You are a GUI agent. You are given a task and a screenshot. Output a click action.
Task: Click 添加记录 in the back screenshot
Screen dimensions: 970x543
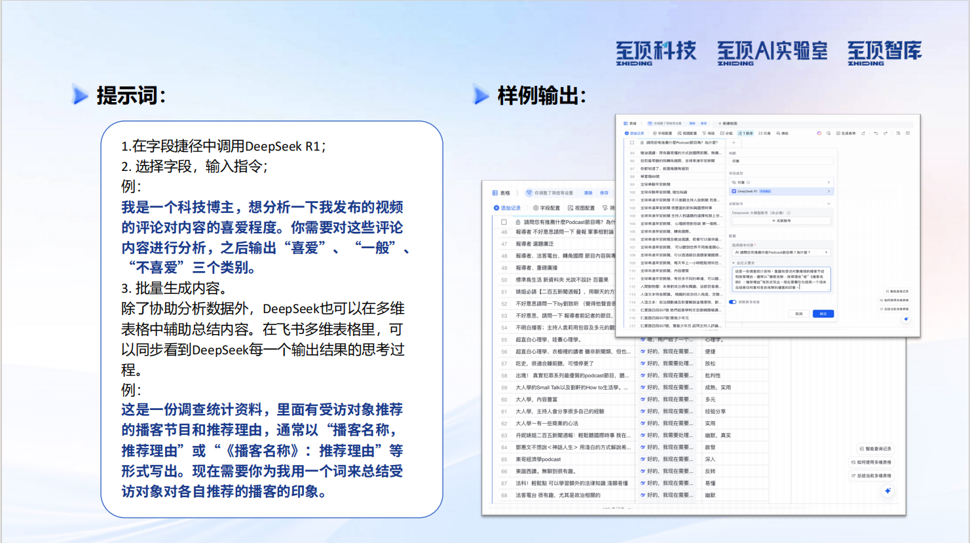point(507,208)
